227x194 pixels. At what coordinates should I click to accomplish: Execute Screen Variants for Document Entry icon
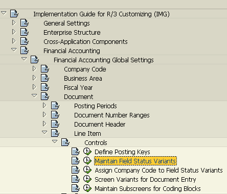point(87,179)
